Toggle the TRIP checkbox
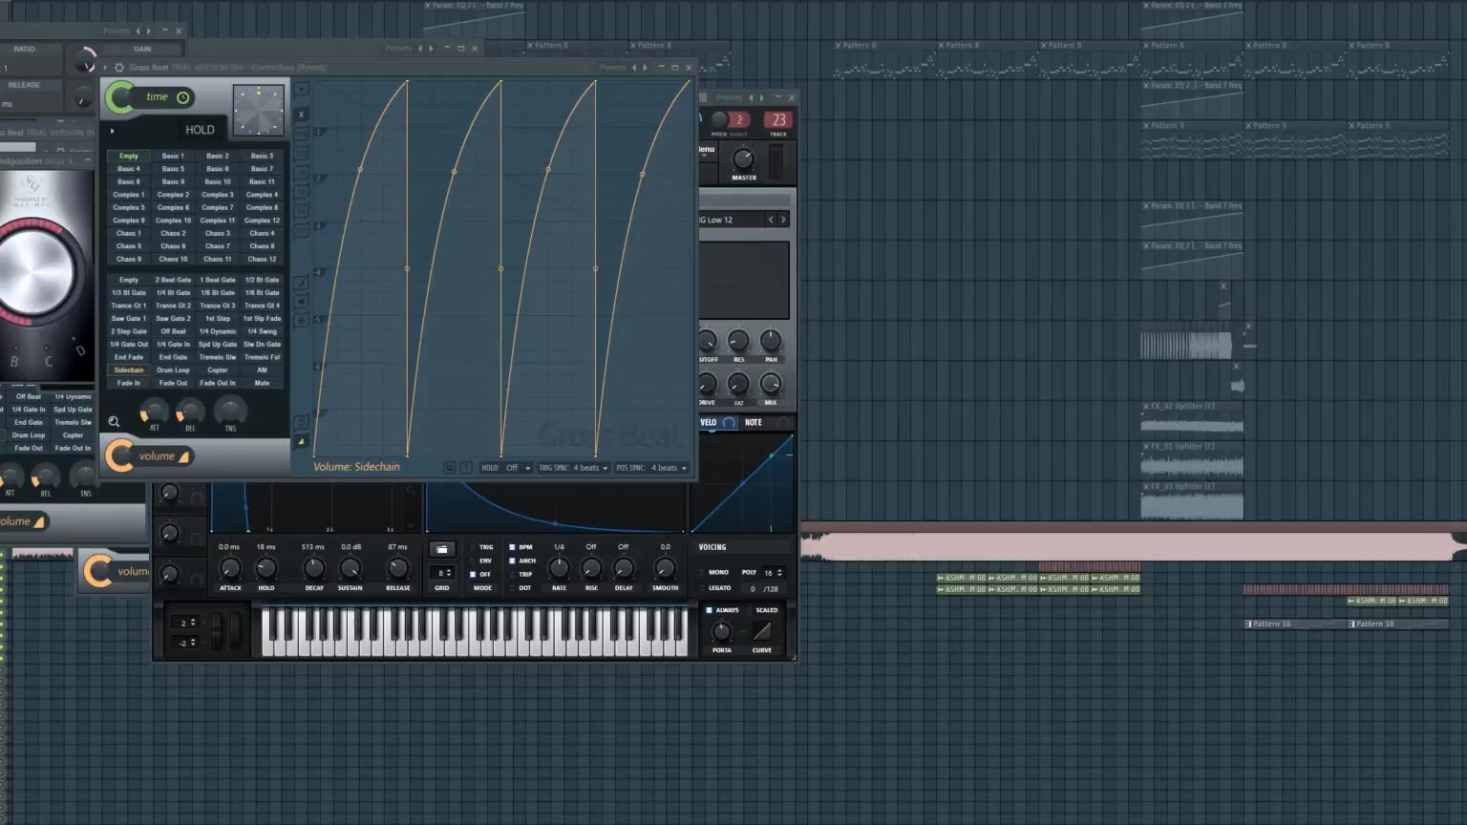Image resolution: width=1467 pixels, height=825 pixels. coord(513,574)
